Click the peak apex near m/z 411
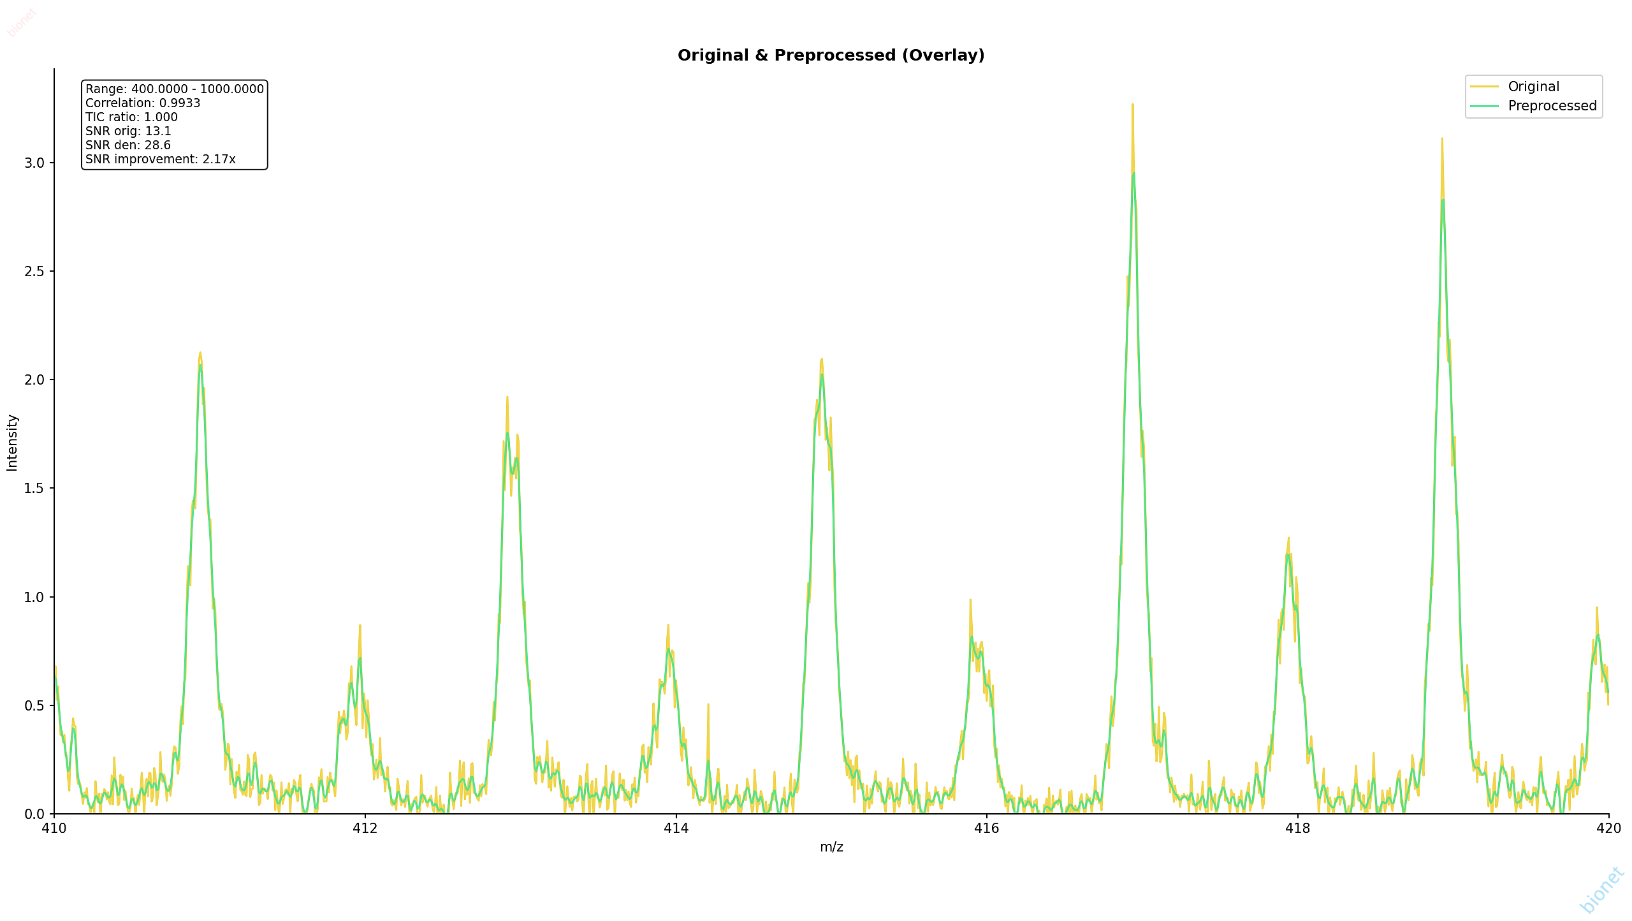The width and height of the screenshot is (1632, 921). (200, 353)
